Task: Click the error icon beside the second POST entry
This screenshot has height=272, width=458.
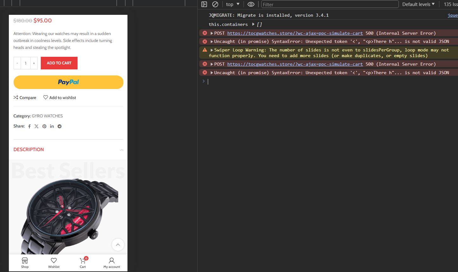Action: pos(205,64)
